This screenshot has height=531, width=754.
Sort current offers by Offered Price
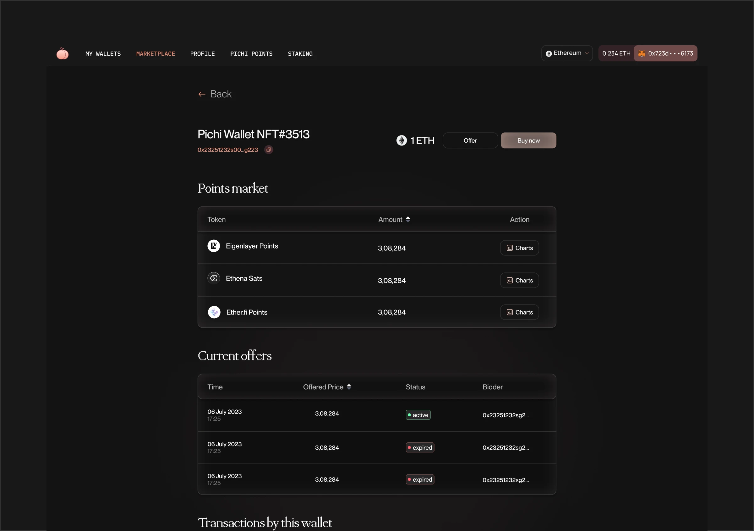click(x=349, y=387)
